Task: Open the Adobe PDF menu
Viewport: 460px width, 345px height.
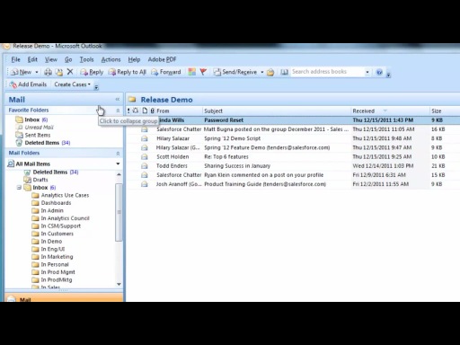Action: pyautogui.click(x=162, y=59)
